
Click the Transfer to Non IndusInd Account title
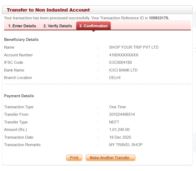point(48,10)
